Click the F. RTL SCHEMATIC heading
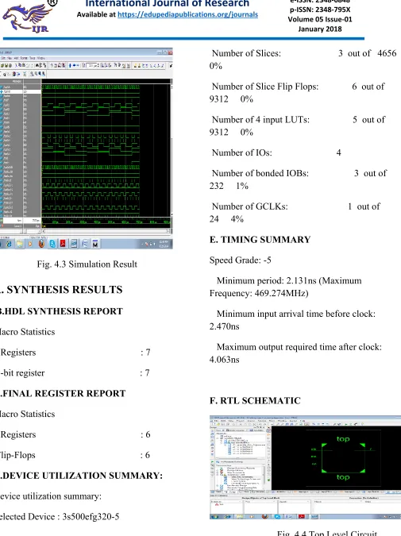The image size is (401, 536). [255, 400]
